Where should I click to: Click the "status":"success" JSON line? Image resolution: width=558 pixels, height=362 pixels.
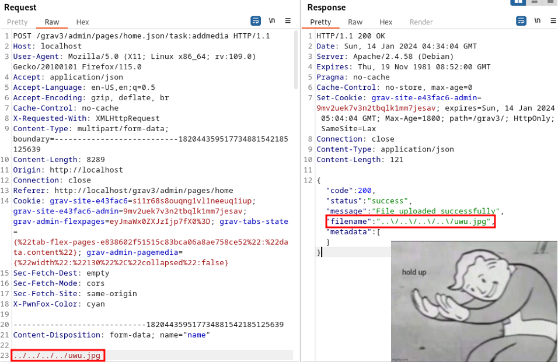369,201
